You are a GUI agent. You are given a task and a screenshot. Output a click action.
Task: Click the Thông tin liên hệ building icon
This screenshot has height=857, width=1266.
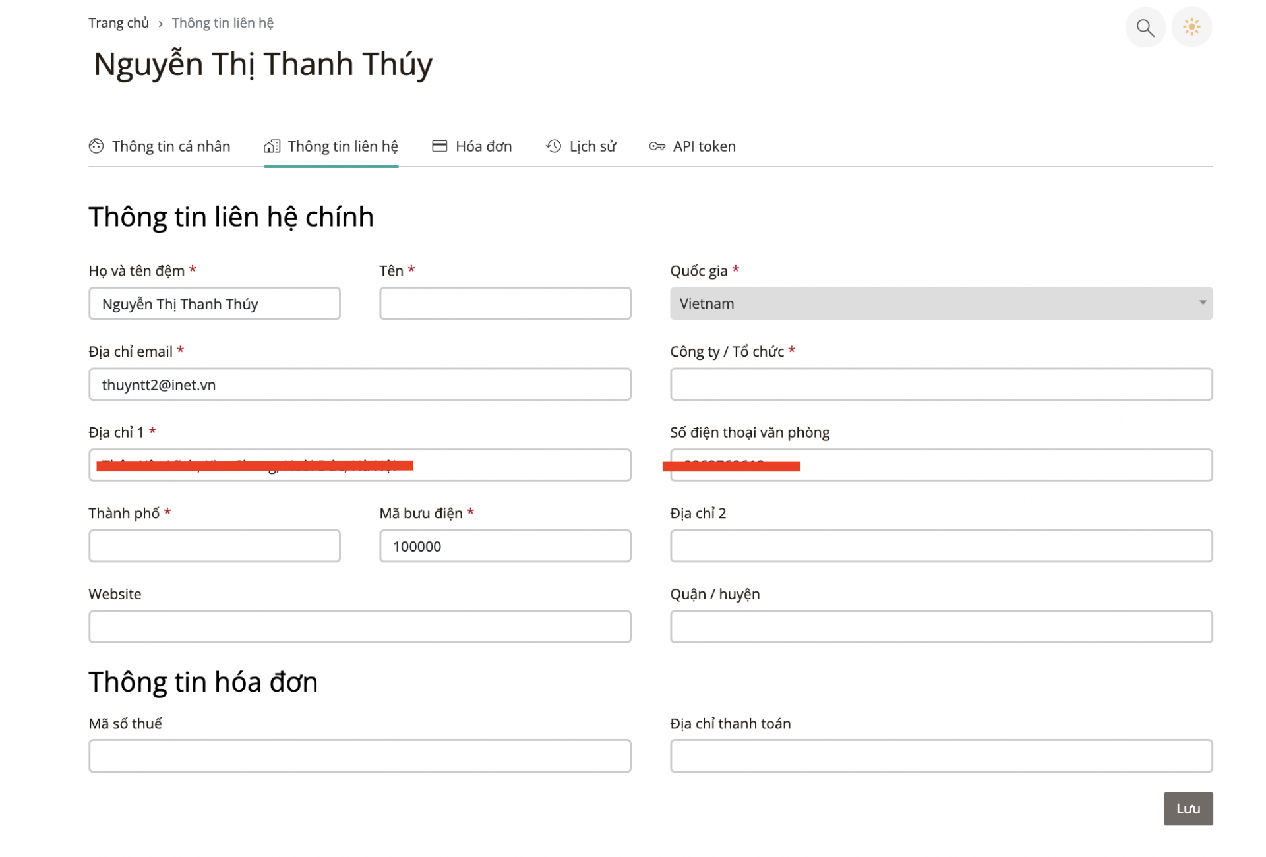(272, 146)
